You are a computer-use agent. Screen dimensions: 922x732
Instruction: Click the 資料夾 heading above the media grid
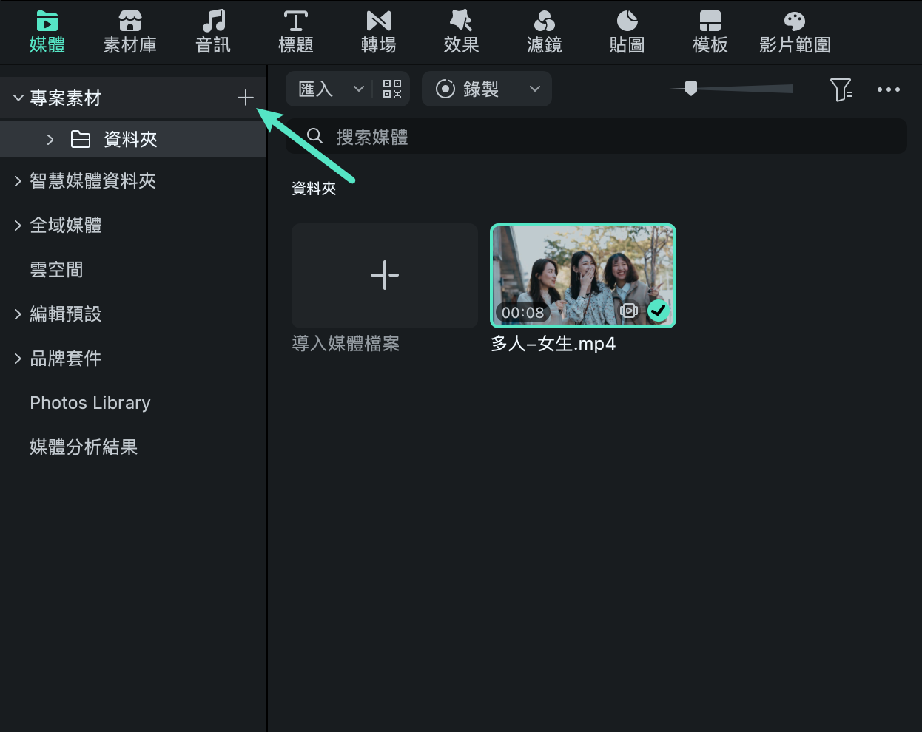pos(314,189)
